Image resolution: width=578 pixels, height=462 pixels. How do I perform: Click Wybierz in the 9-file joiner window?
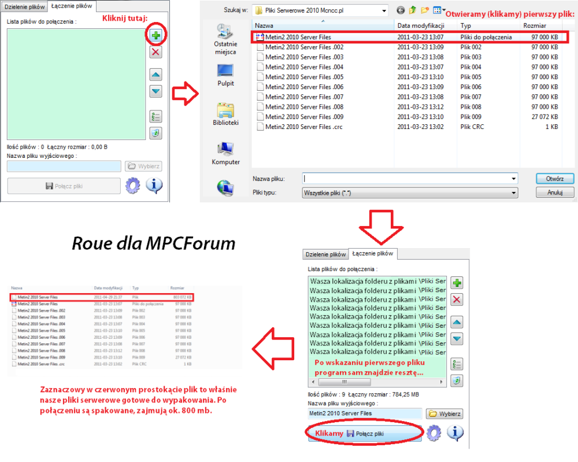pos(444,413)
